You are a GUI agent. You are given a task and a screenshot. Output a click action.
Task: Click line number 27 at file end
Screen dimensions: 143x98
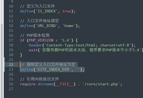click(x=11, y=89)
